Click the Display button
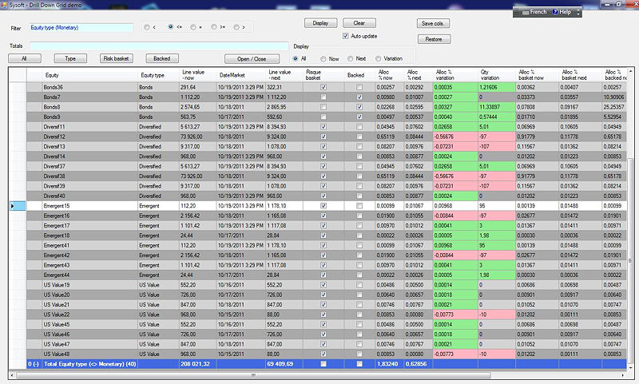The height and width of the screenshot is (384, 639). (321, 23)
